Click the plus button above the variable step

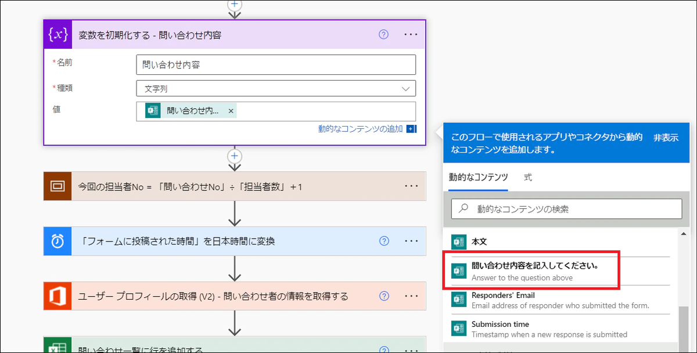tap(234, 4)
